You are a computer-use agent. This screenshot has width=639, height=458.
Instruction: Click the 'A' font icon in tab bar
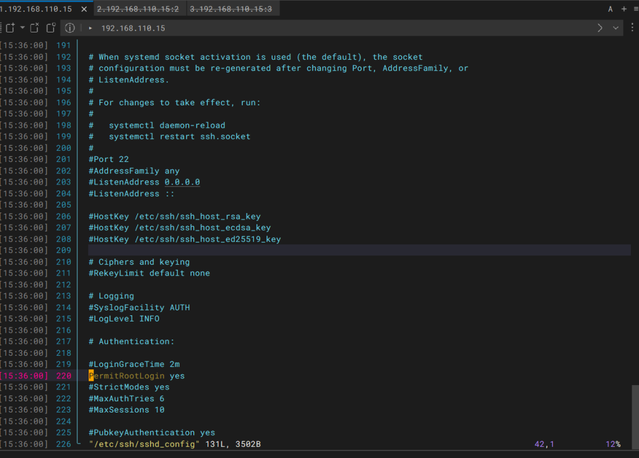point(610,9)
